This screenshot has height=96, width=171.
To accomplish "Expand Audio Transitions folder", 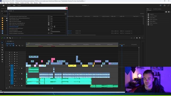I will [147, 19].
